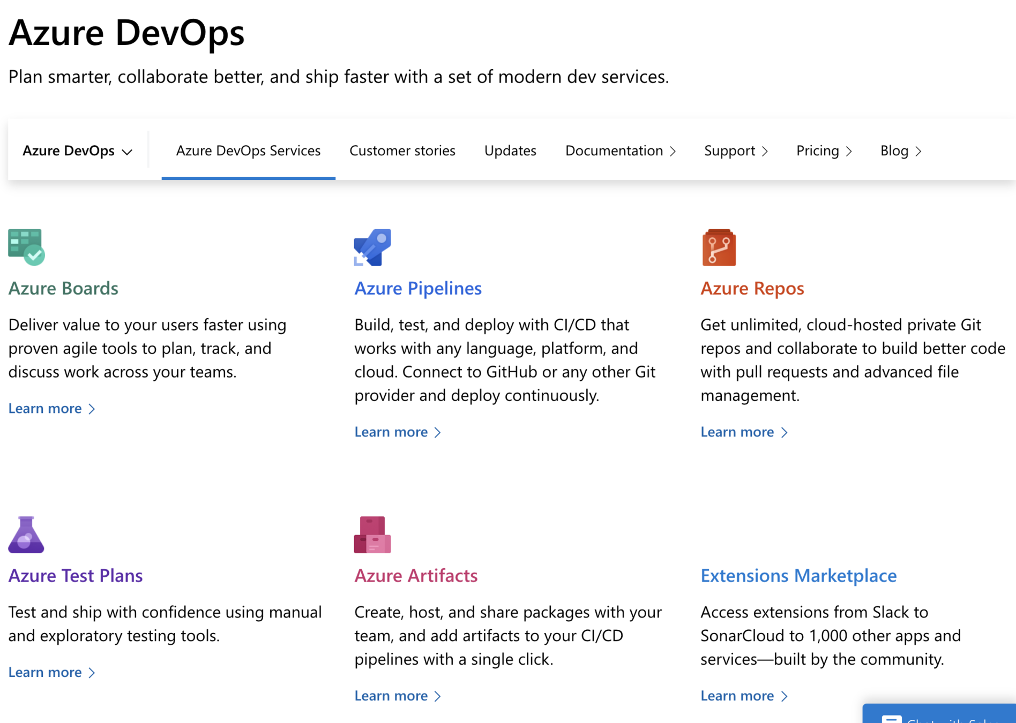This screenshot has height=723, width=1016.
Task: Click Learn more under Azure Artifacts
Action: pos(398,696)
